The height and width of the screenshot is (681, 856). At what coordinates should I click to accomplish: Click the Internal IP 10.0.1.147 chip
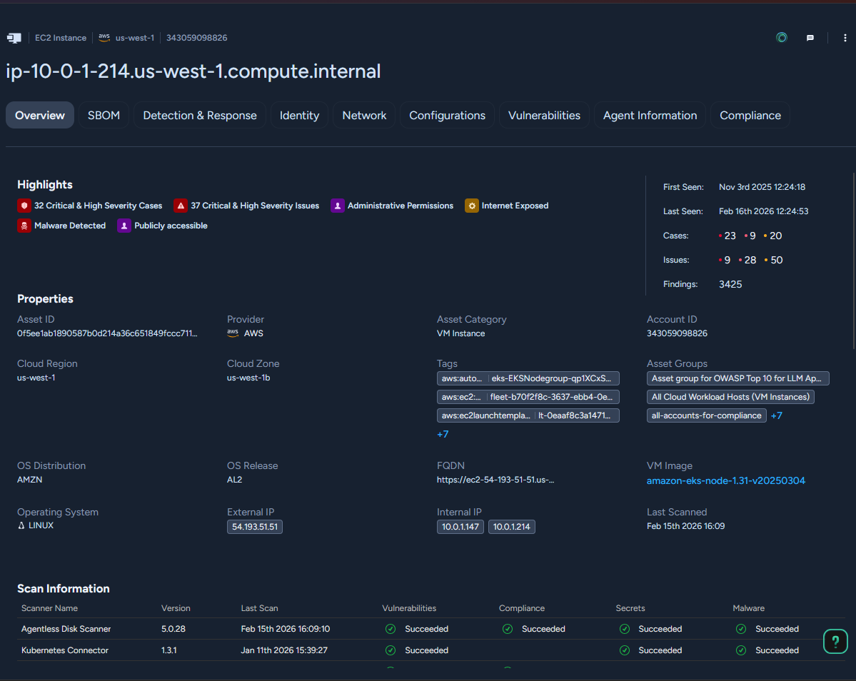click(x=460, y=527)
